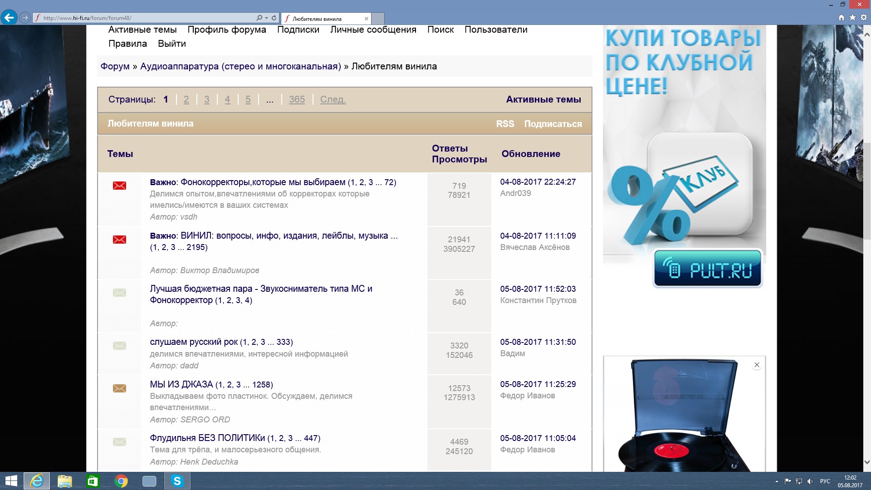This screenshot has height=490, width=871.
Task: Open the Поиск menu item
Action: 440,29
